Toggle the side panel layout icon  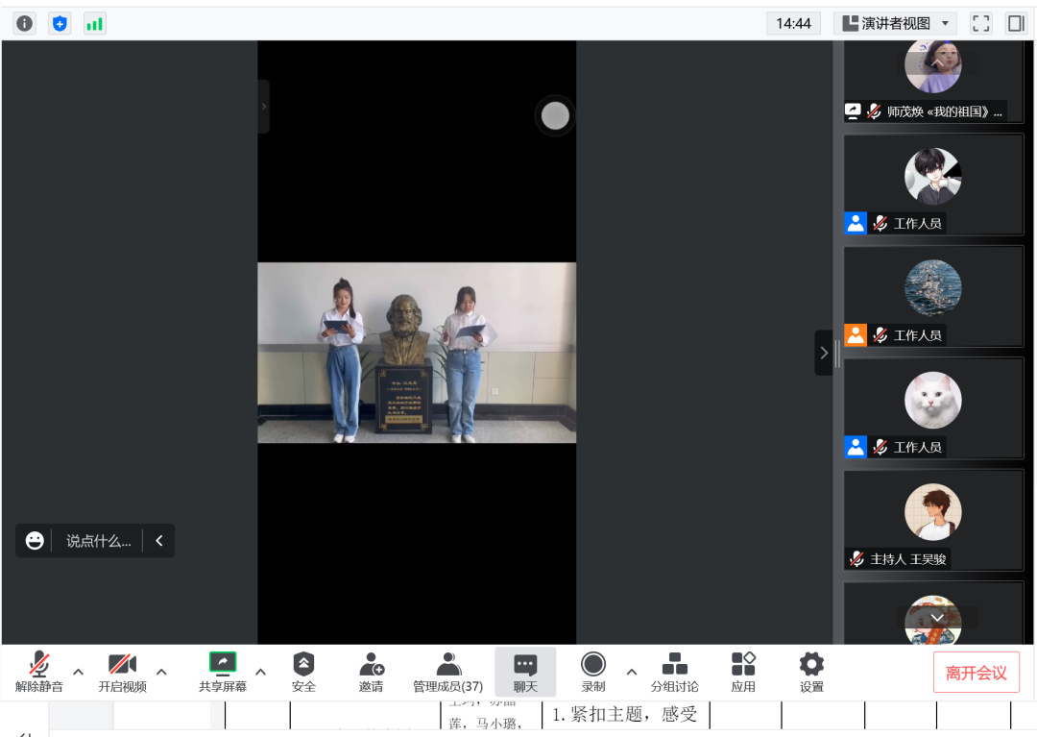[1016, 23]
